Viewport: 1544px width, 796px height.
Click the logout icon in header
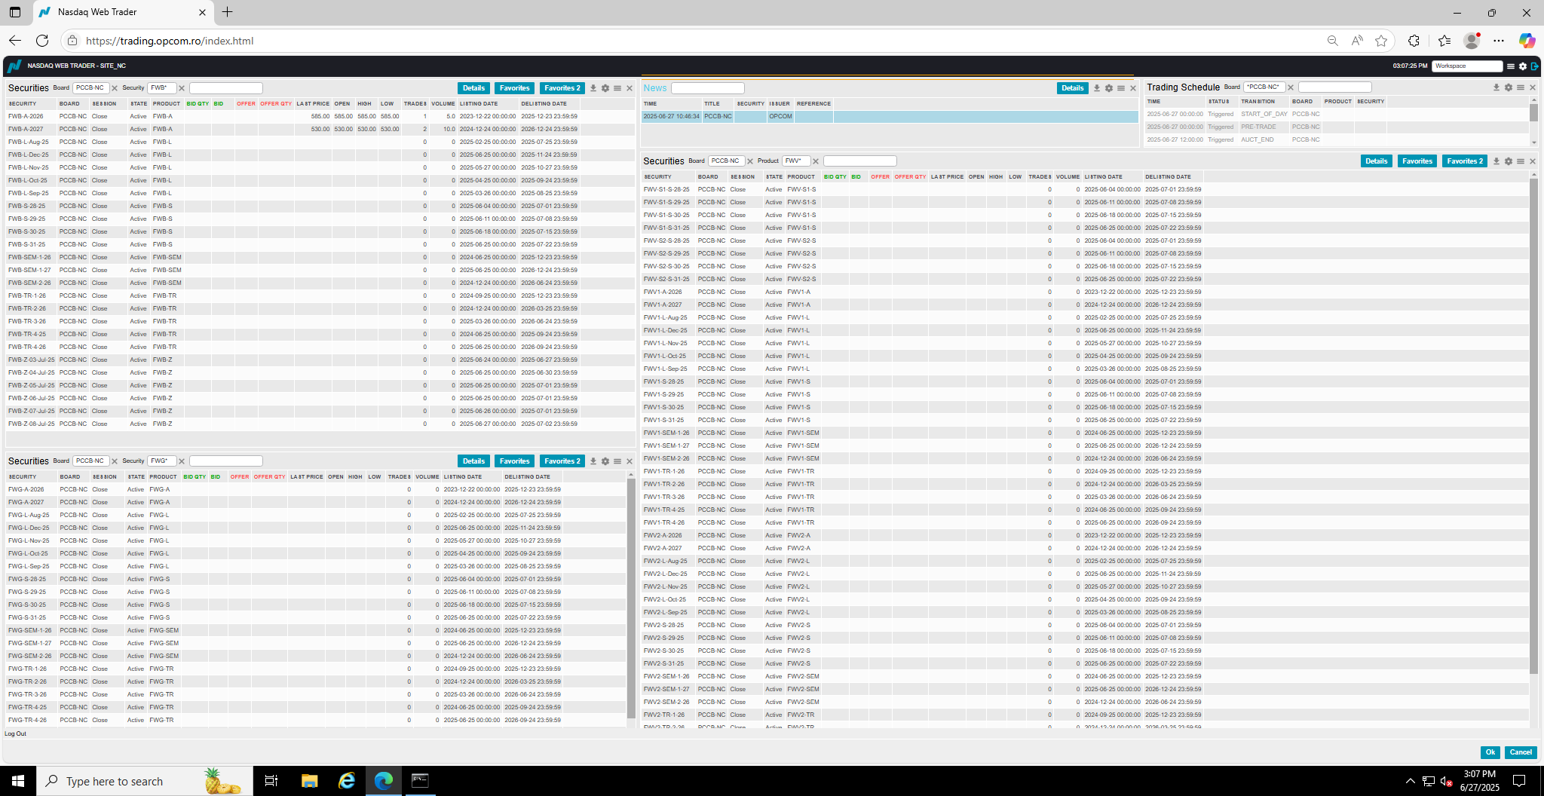1534,66
